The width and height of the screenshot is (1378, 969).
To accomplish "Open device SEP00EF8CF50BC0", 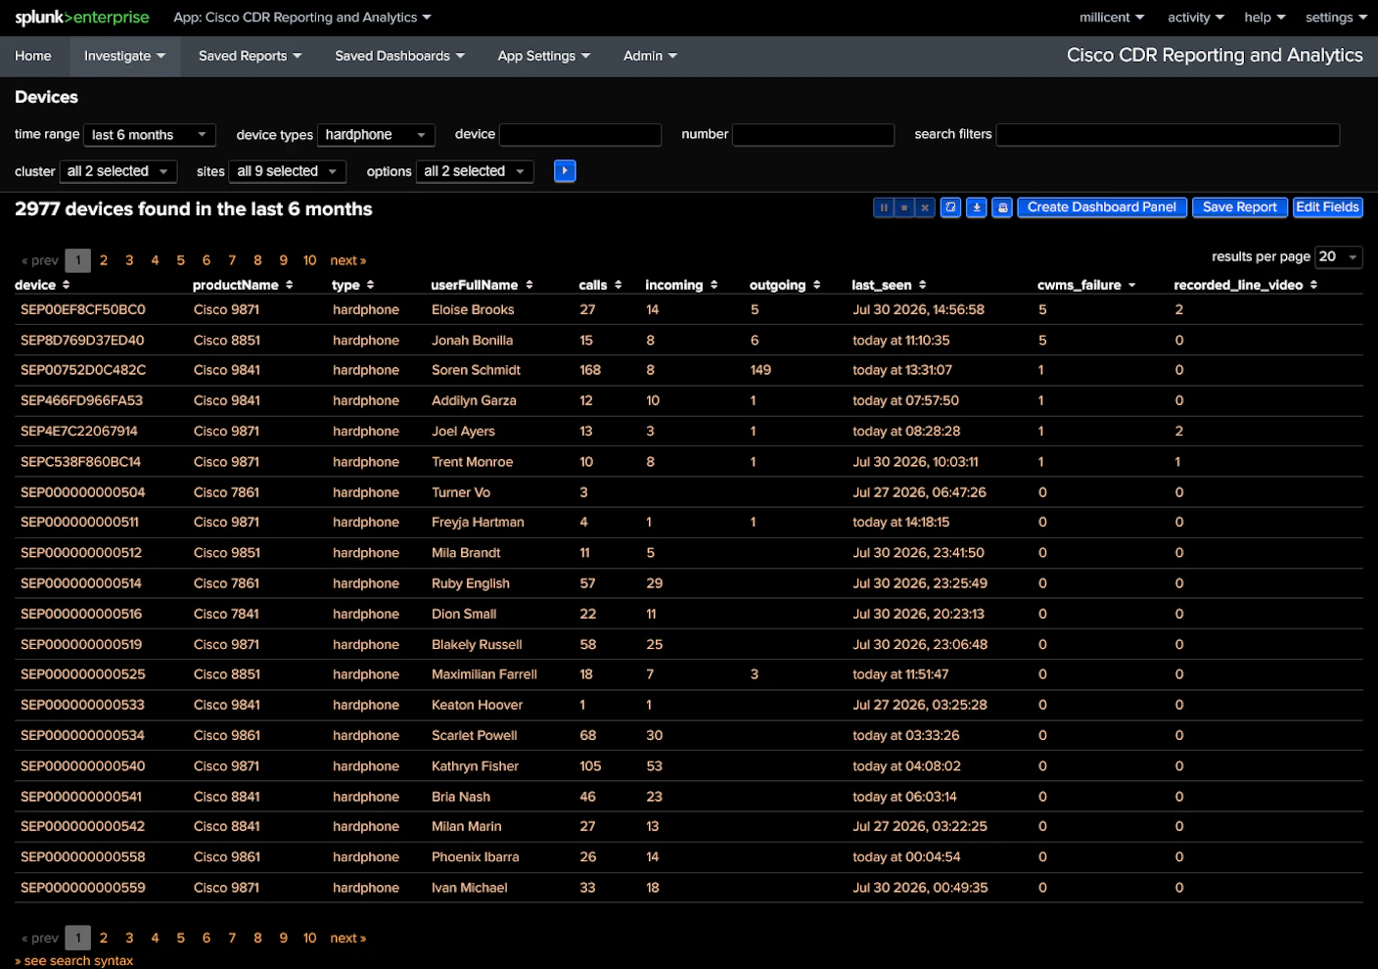I will pyautogui.click(x=83, y=309).
